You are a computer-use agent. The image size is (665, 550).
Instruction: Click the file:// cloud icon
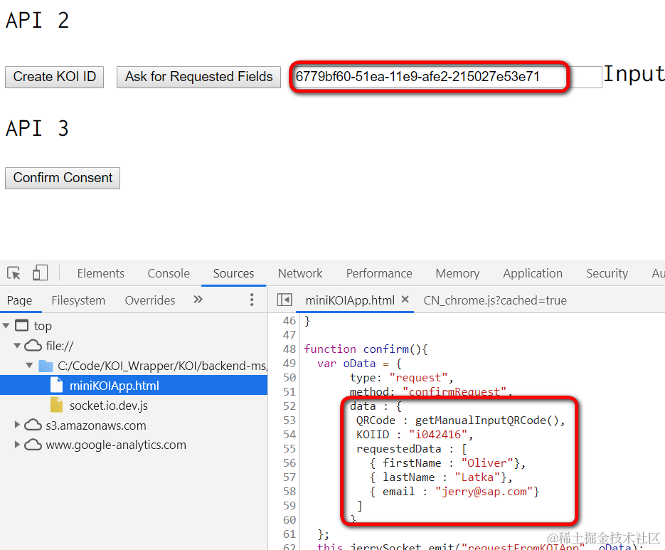(x=33, y=346)
